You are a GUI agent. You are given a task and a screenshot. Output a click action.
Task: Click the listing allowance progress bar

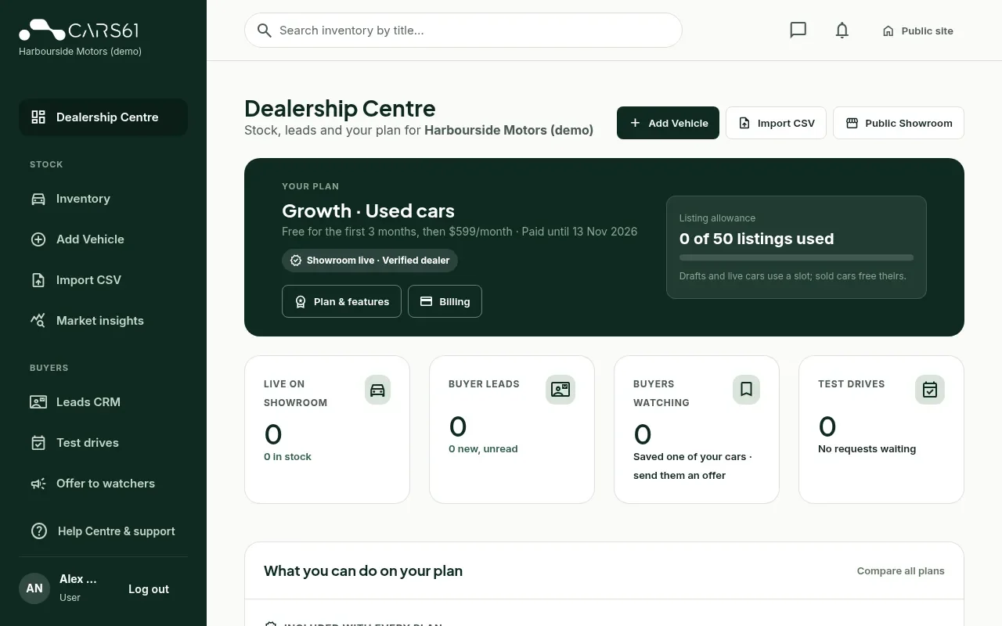pos(796,257)
